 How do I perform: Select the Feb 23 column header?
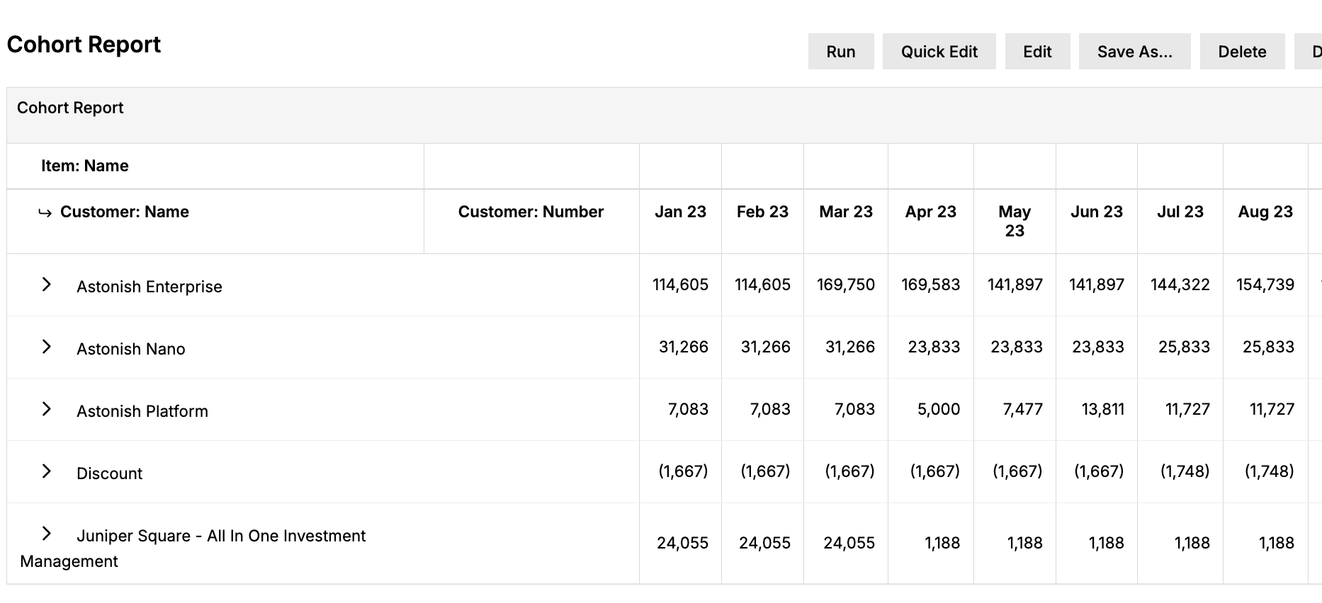coord(762,212)
